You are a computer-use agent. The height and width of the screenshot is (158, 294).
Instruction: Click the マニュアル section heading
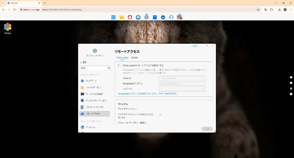[123, 104]
